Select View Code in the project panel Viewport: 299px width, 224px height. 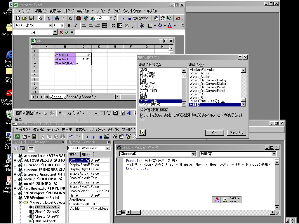point(16,148)
